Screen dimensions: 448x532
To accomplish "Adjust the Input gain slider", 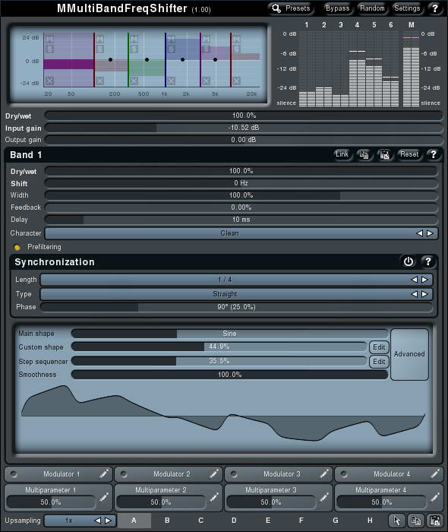I will (x=243, y=128).
